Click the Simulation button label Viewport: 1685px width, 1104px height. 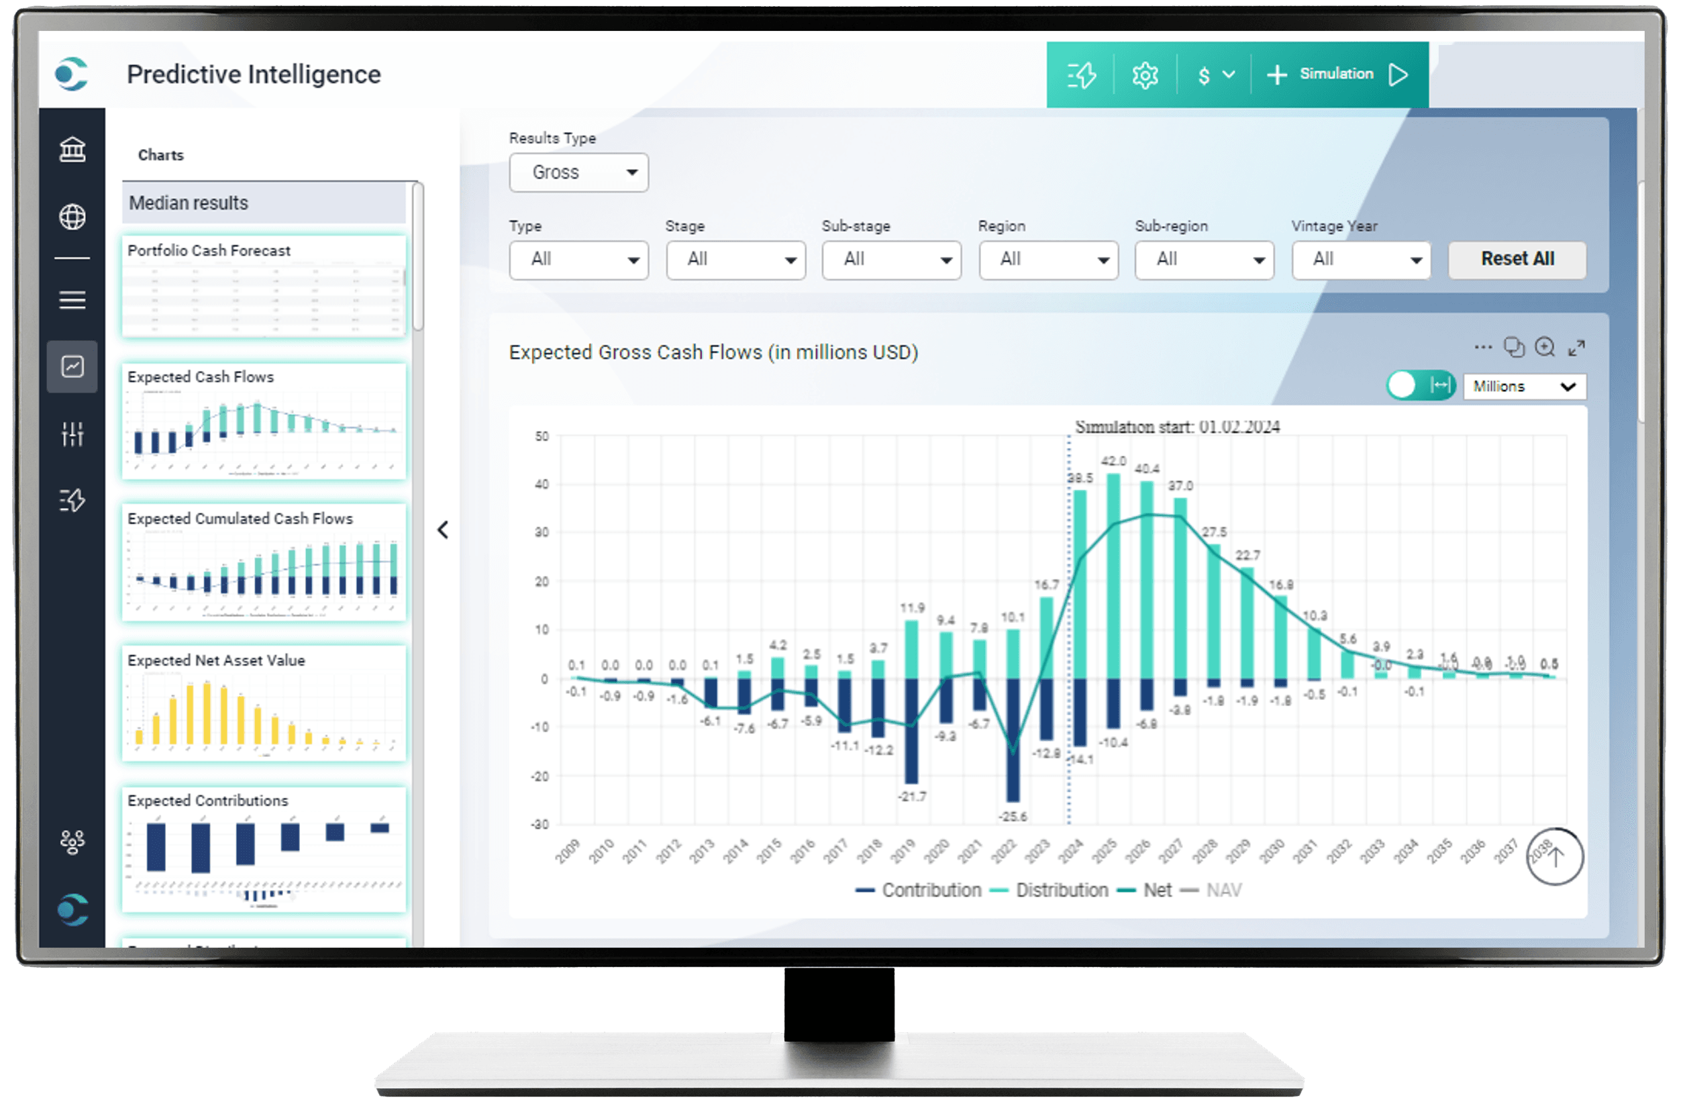1336,74
